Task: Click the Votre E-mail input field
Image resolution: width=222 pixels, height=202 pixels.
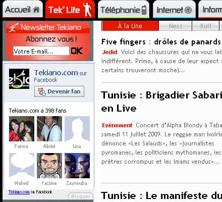Action: coord(41,51)
